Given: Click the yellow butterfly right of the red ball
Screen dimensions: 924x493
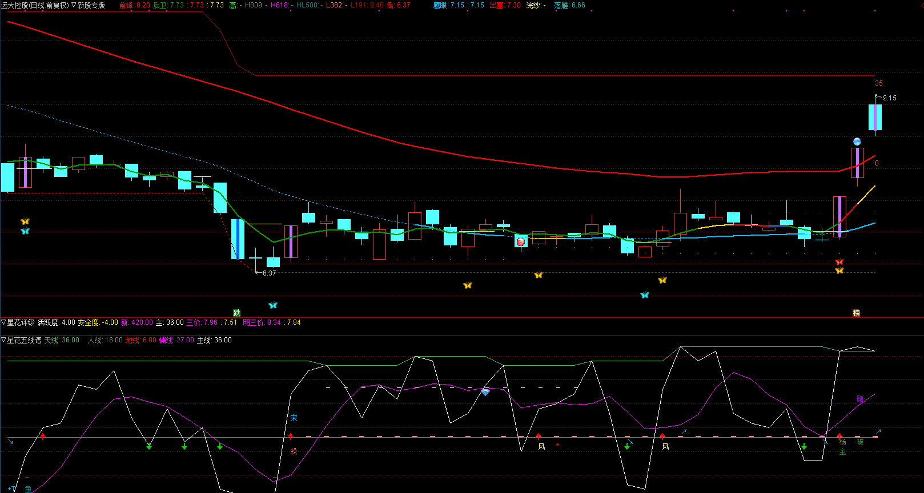Looking at the screenshot, I should coord(539,275).
